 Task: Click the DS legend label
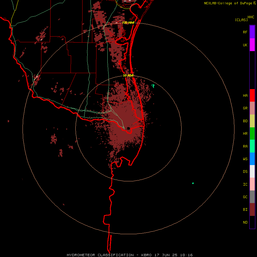(x=245, y=172)
